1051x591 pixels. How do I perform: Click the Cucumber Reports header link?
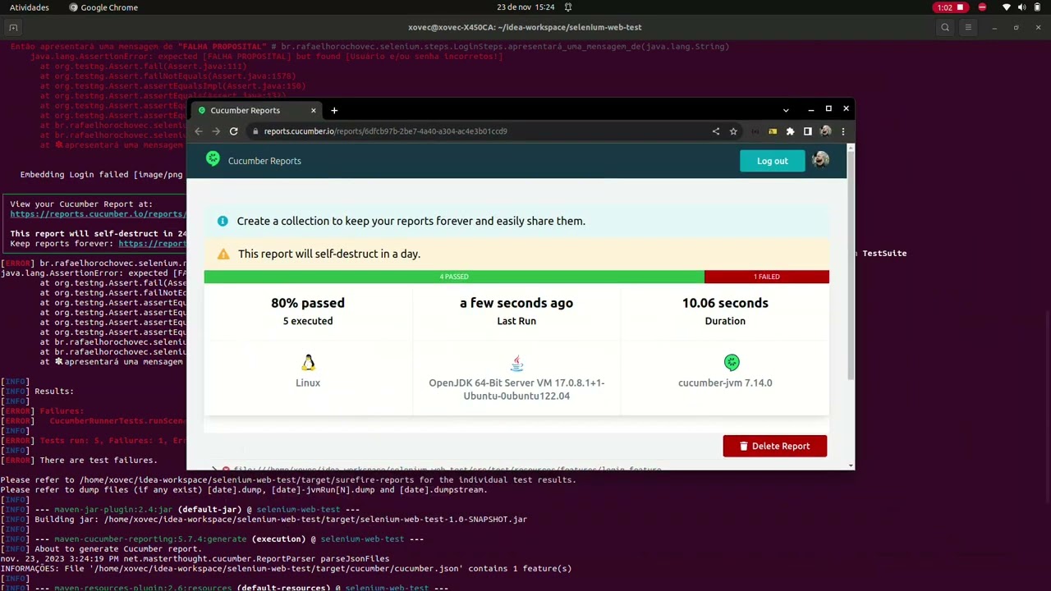(264, 161)
